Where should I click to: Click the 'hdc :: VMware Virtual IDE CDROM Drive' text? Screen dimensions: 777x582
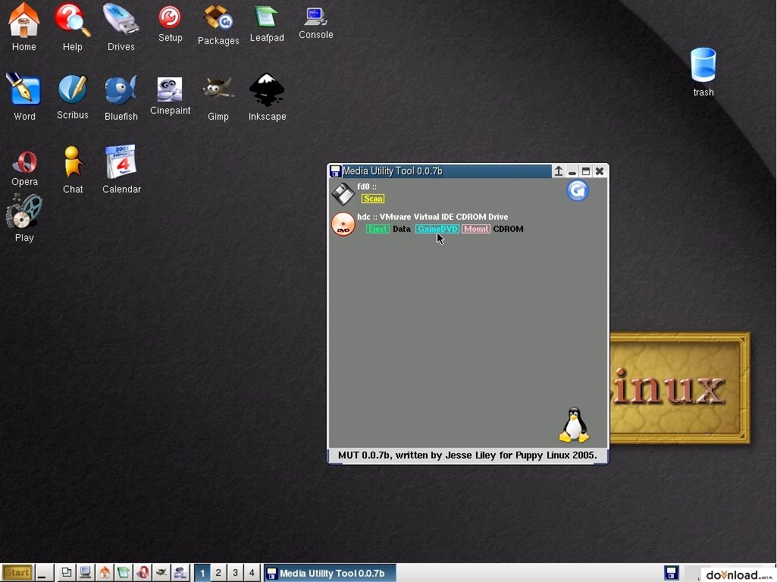click(433, 217)
